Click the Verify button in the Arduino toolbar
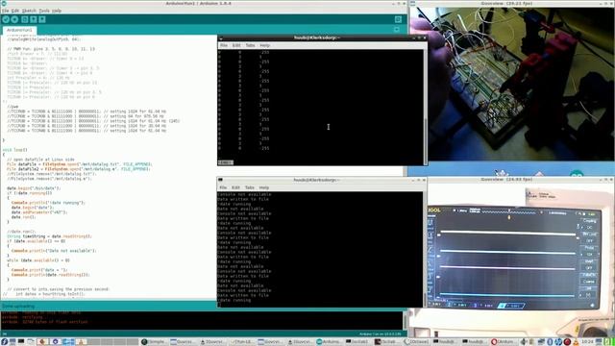This screenshot has width=615, height=346. click(6, 19)
